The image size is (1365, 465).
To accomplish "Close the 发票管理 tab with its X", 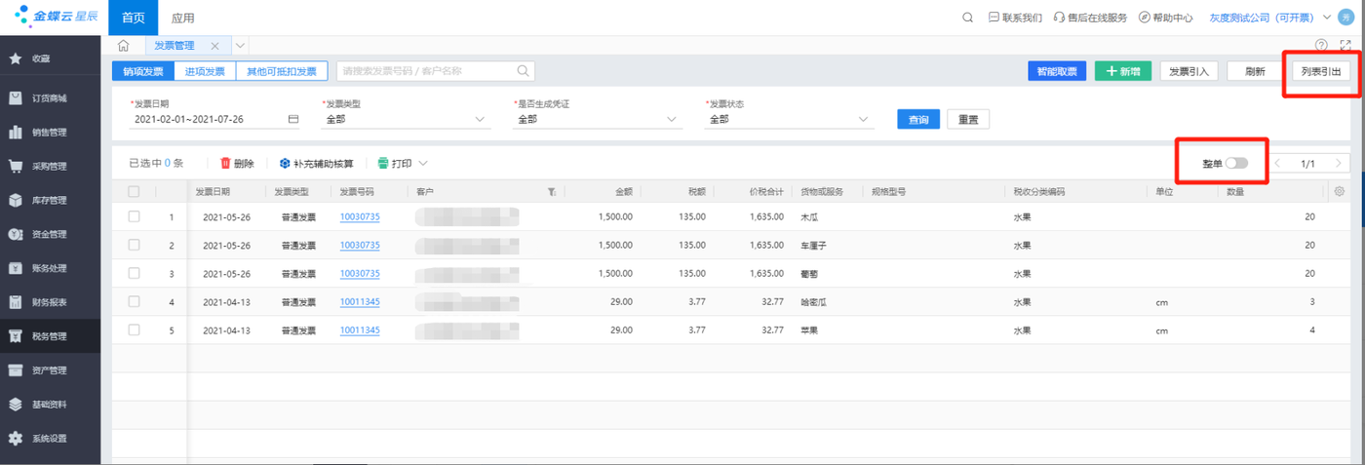I will (x=214, y=46).
